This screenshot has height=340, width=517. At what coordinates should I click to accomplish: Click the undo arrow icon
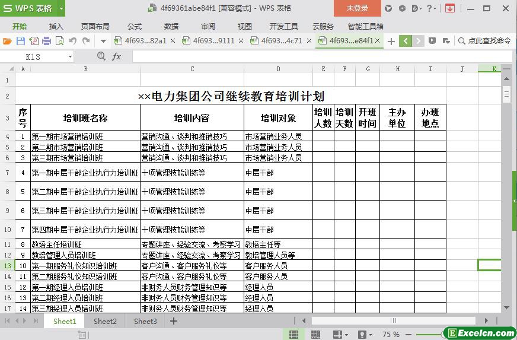73,41
